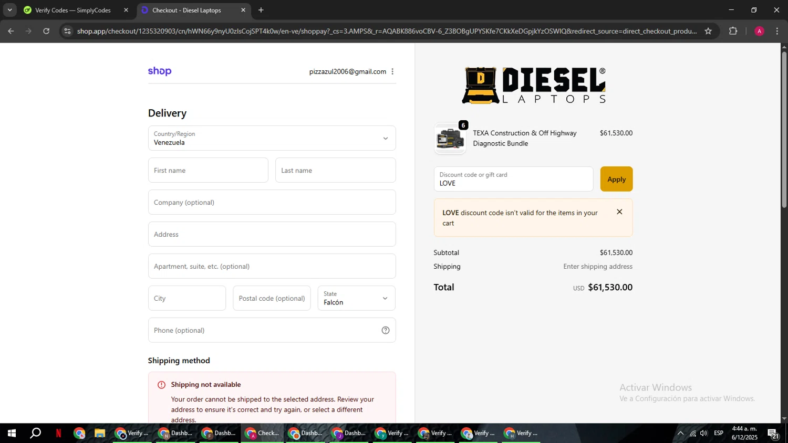788x443 pixels.
Task: Click the phone number help icon
Action: 386,330
